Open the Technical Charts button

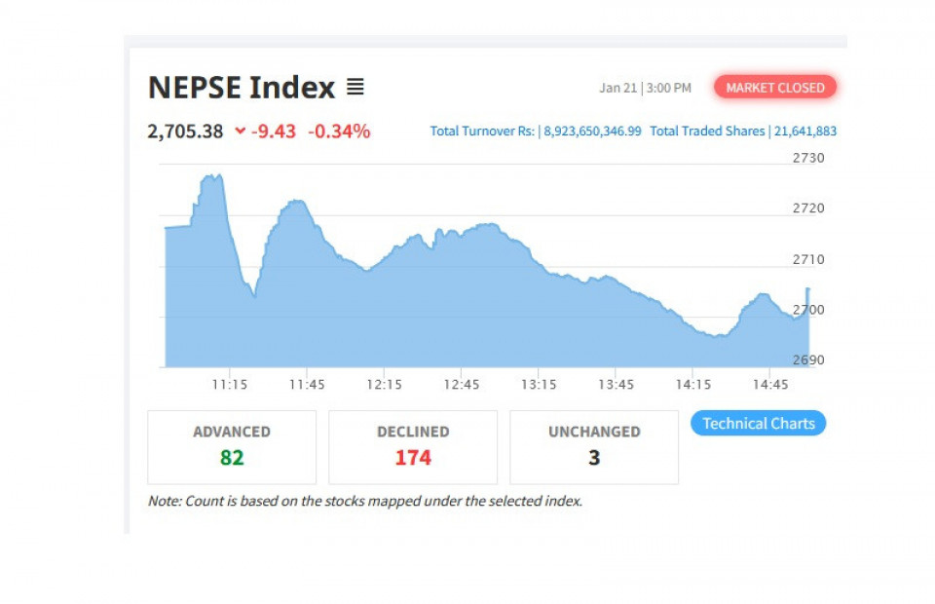(x=758, y=424)
